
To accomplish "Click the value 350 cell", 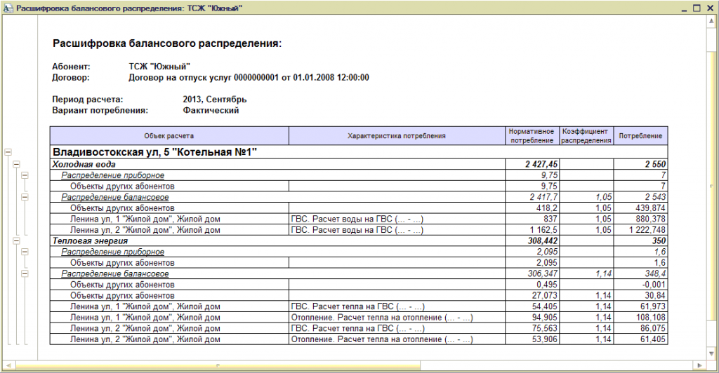I will point(640,240).
